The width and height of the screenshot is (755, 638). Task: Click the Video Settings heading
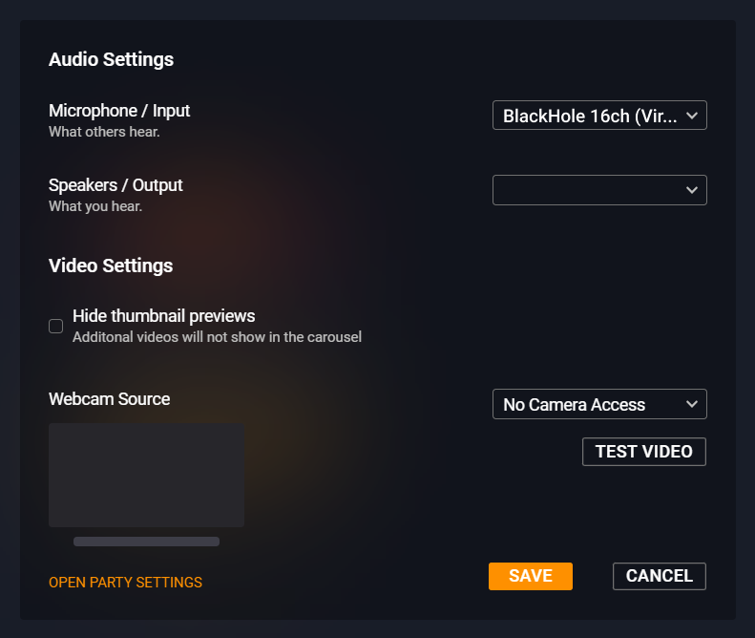click(x=111, y=266)
